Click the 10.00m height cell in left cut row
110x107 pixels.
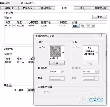point(20,26)
